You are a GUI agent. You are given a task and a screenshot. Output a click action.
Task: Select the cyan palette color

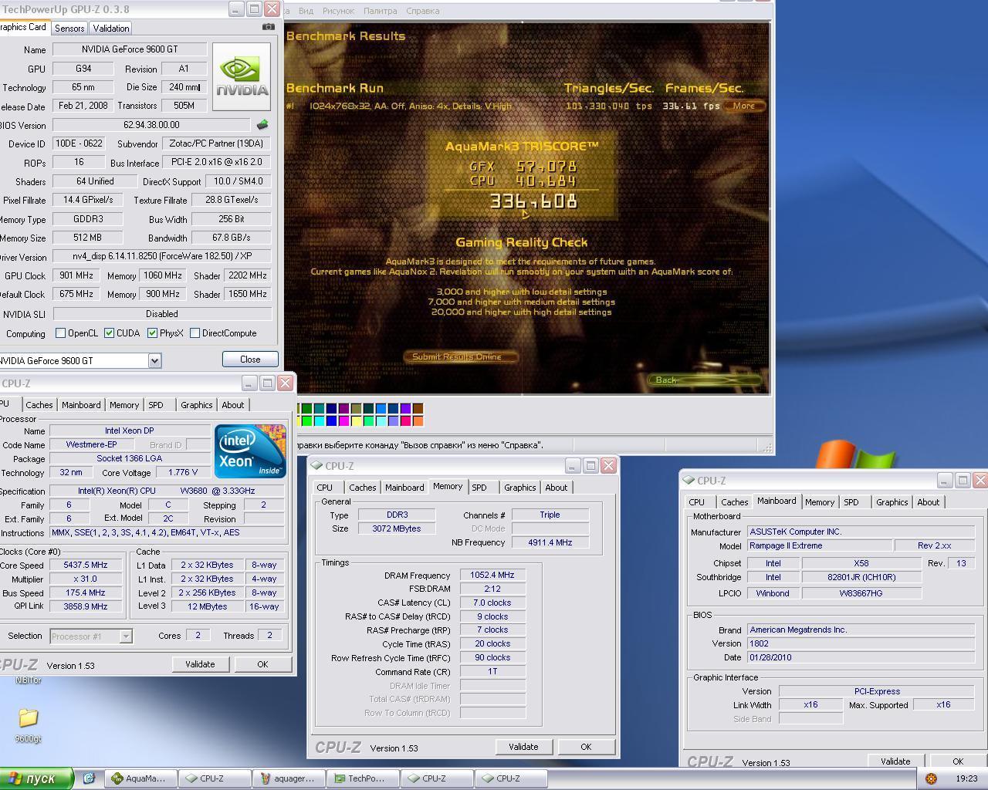tap(319, 421)
